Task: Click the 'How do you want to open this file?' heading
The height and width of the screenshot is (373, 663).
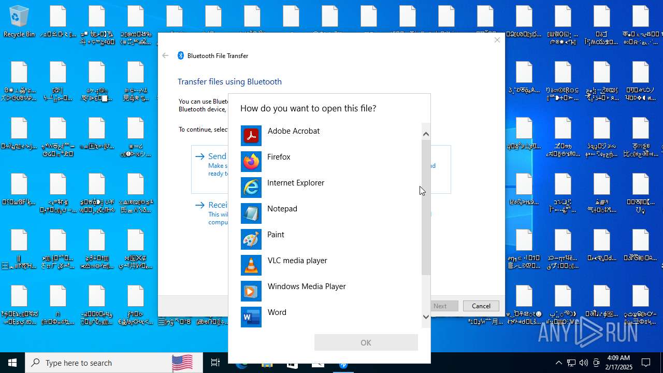Action: tap(308, 108)
